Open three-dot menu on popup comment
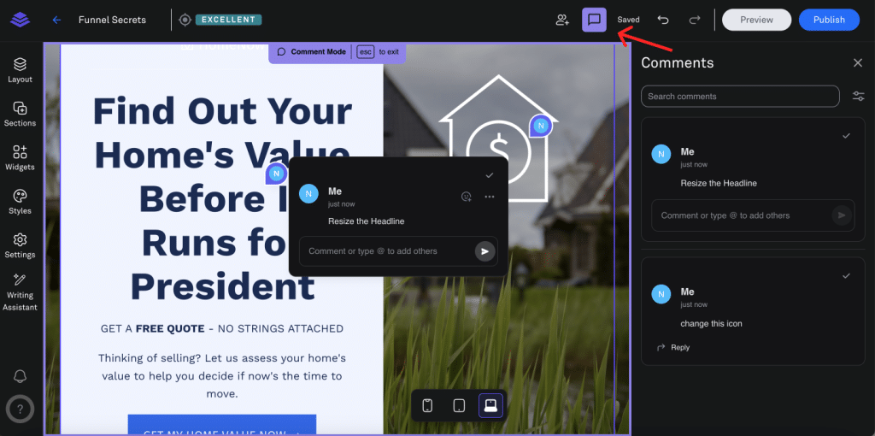Viewport: 875px width, 436px height. point(490,197)
